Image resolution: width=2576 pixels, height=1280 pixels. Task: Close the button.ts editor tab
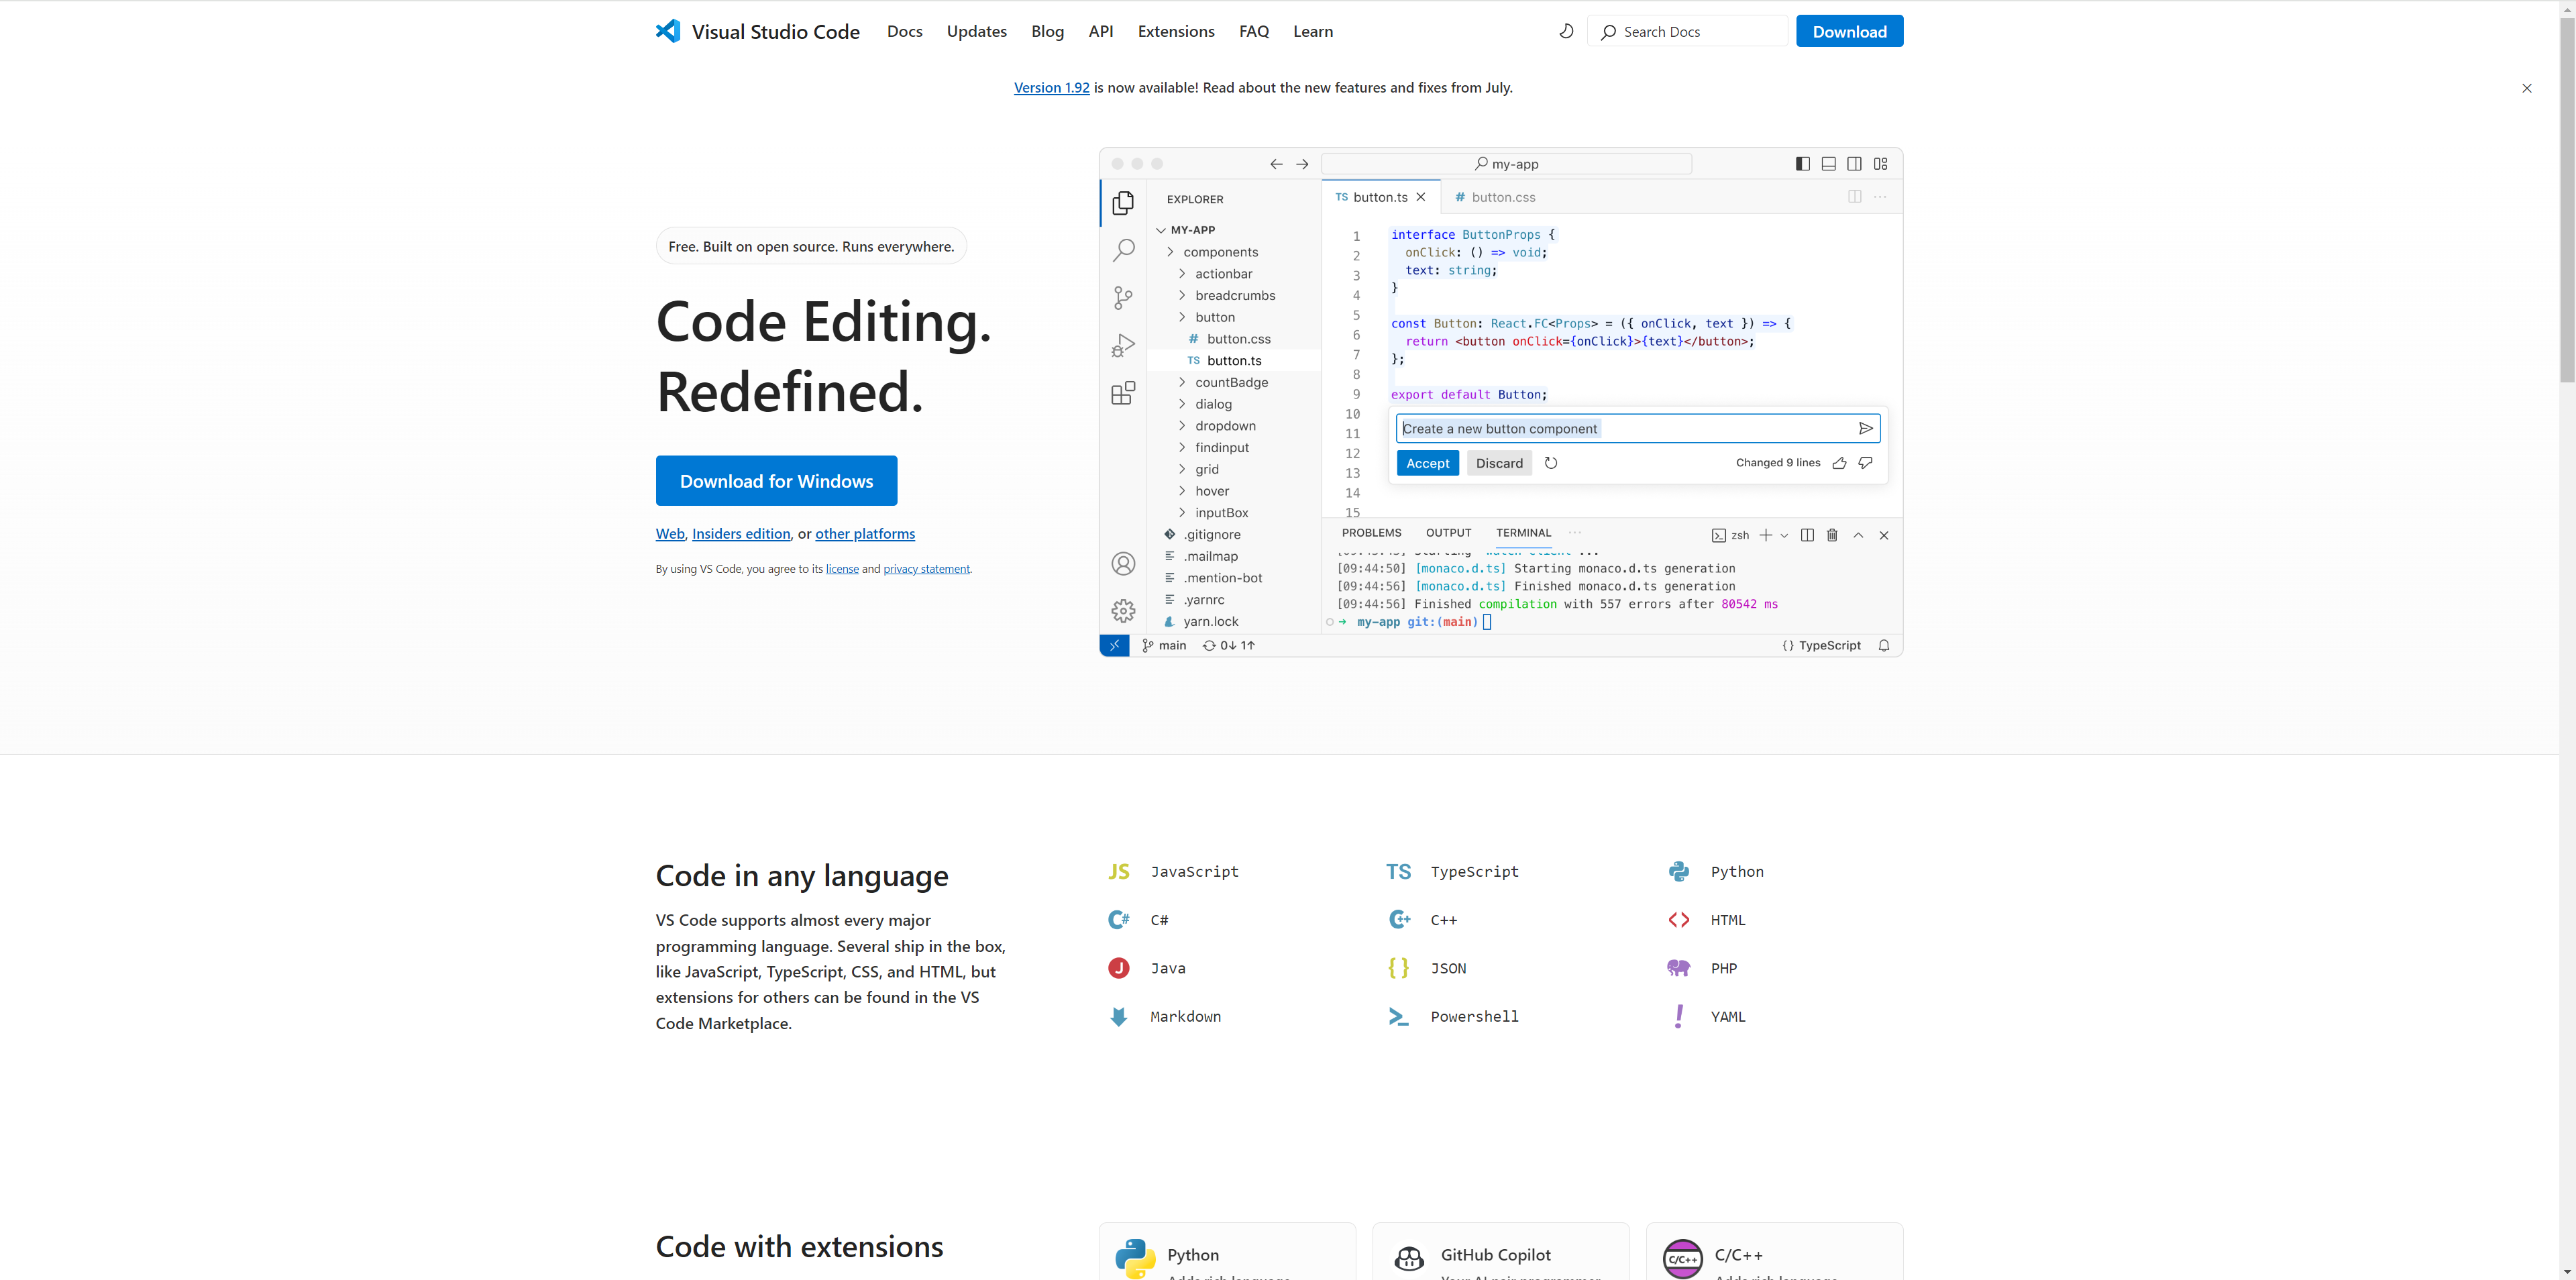click(1421, 197)
